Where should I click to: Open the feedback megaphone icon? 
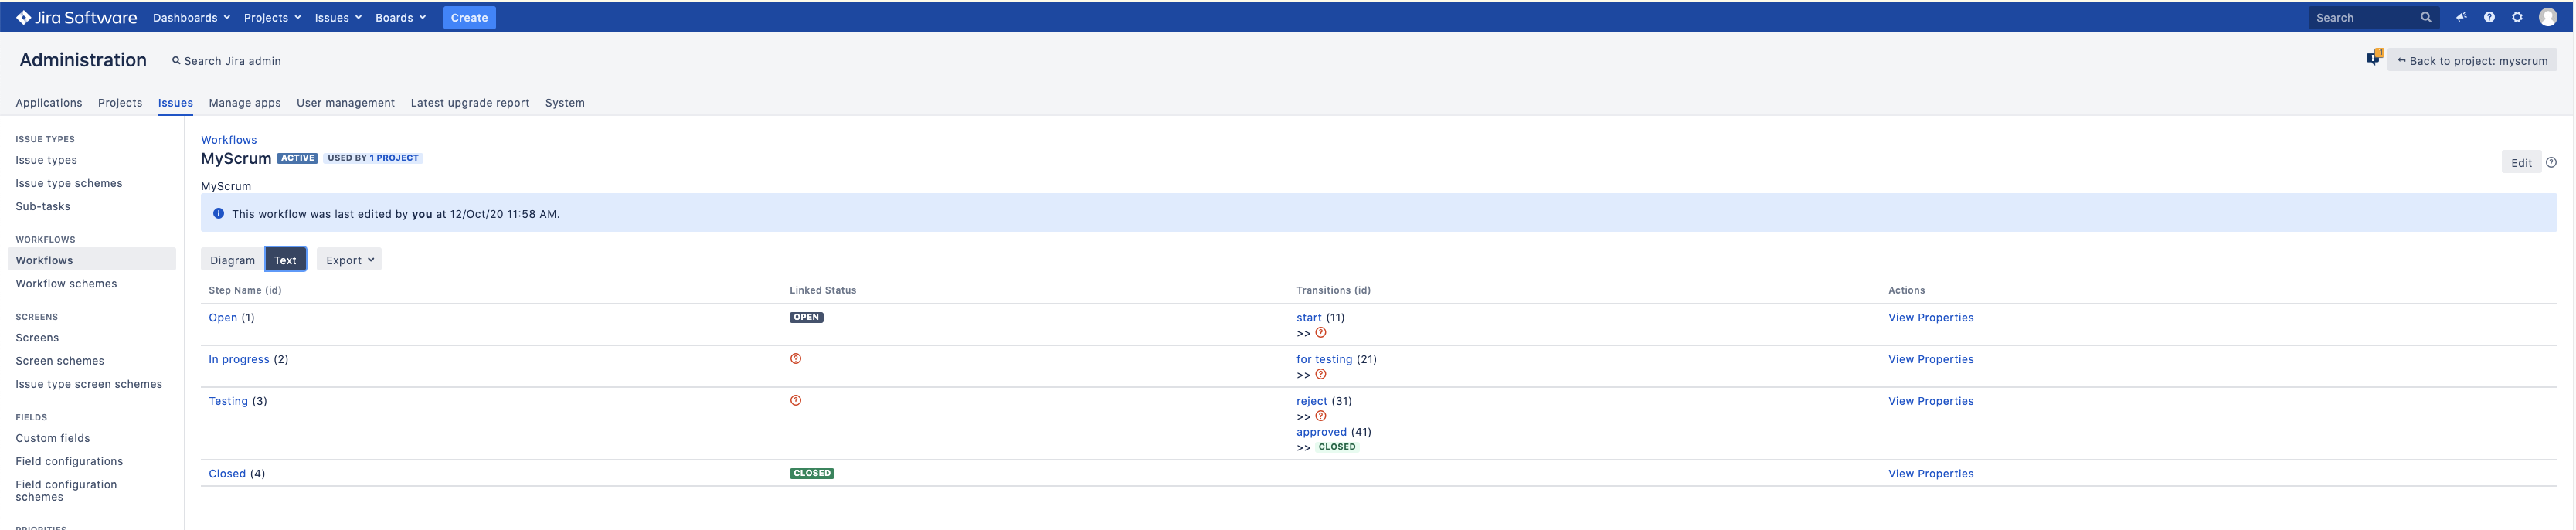click(2461, 17)
